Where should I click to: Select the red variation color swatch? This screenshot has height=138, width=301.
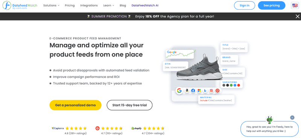(239, 85)
